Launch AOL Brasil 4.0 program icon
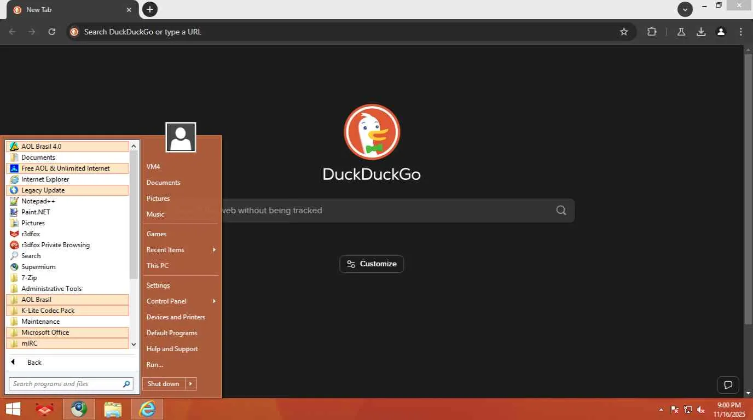Screen dimensions: 753x420 pyautogui.click(x=67, y=147)
